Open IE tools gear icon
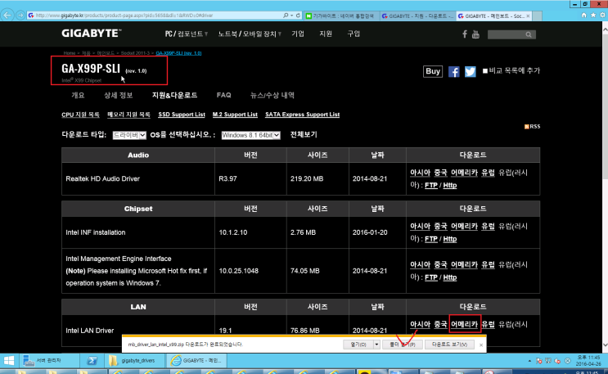The width and height of the screenshot is (608, 374). tap(602, 15)
